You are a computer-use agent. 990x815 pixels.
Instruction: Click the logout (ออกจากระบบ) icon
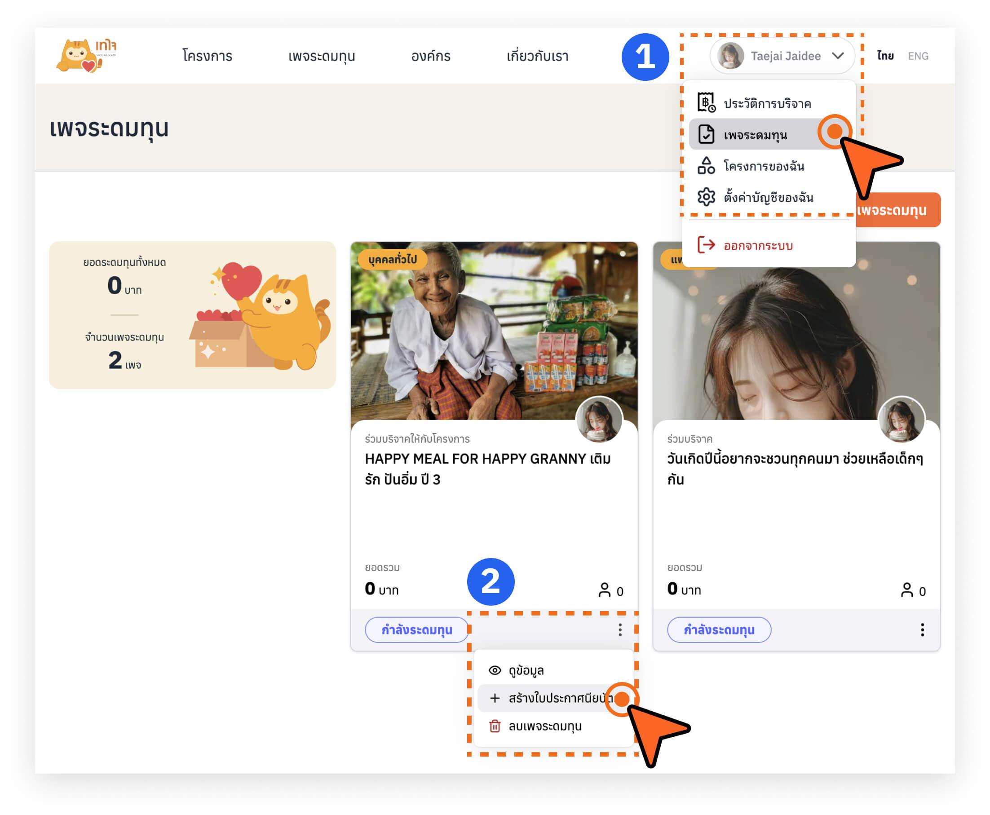click(706, 245)
